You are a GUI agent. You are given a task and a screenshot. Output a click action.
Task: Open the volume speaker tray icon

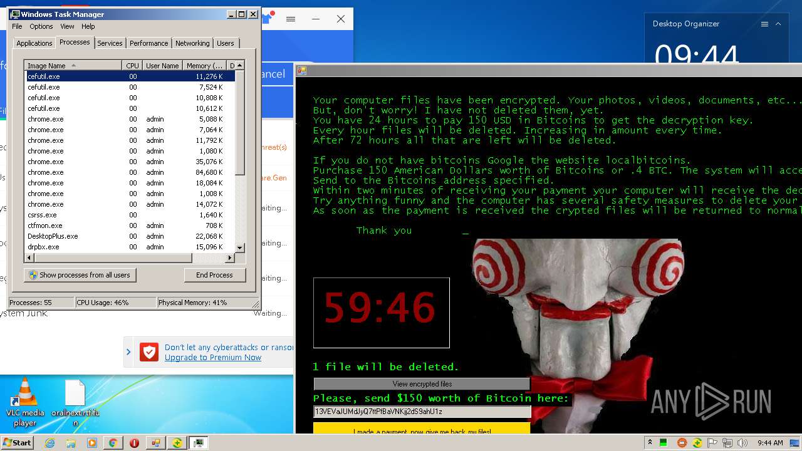[x=742, y=443]
